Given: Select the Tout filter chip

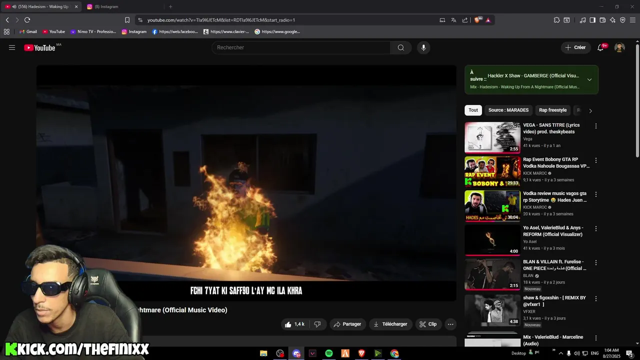Looking at the screenshot, I should [x=473, y=110].
